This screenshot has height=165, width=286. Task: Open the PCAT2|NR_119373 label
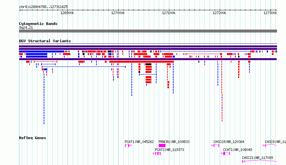(169, 150)
